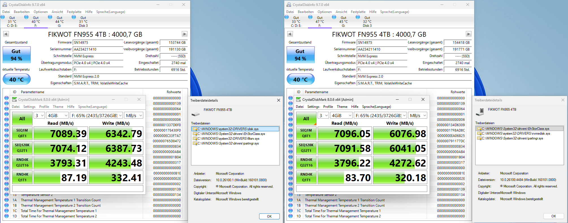Click the file icon beside disk.sys

coord(195,129)
